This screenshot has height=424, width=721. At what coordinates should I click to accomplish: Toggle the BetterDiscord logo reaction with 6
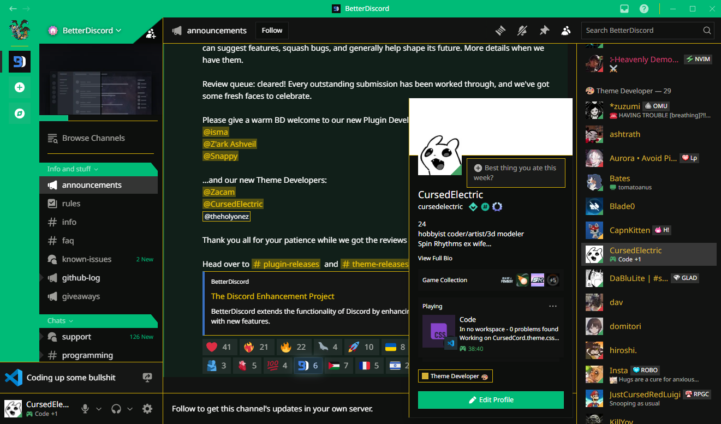[x=308, y=366]
